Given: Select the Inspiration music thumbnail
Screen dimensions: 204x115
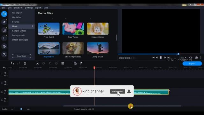Looking at the screenshot, I should click(49, 48).
